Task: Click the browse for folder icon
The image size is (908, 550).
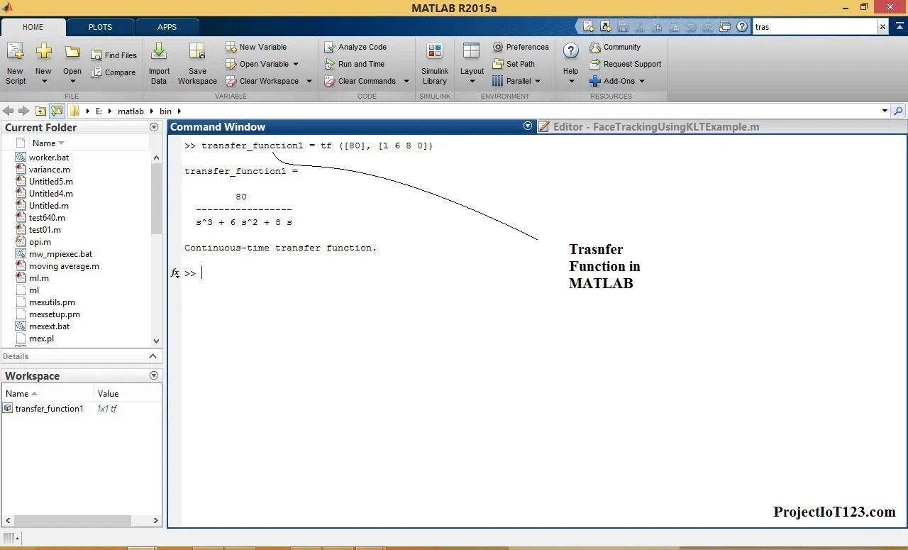Action: point(57,111)
